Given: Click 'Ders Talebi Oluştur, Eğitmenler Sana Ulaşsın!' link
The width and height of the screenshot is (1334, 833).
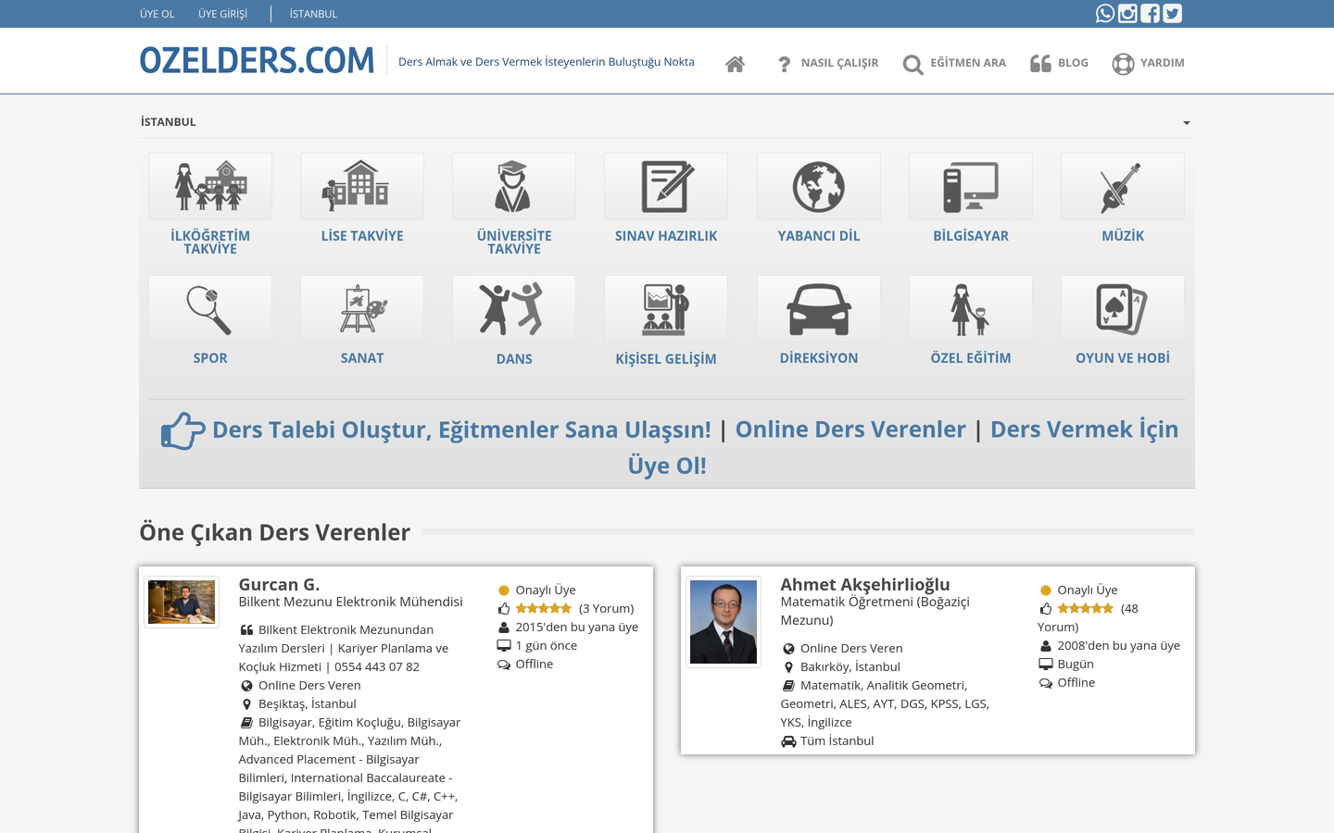Looking at the screenshot, I should coord(461,429).
